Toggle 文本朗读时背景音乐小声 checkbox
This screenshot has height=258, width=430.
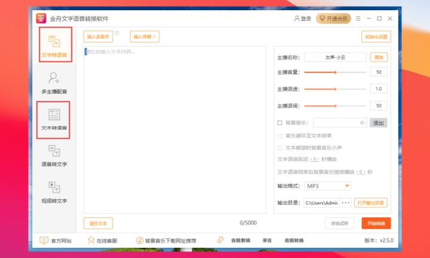(279, 148)
